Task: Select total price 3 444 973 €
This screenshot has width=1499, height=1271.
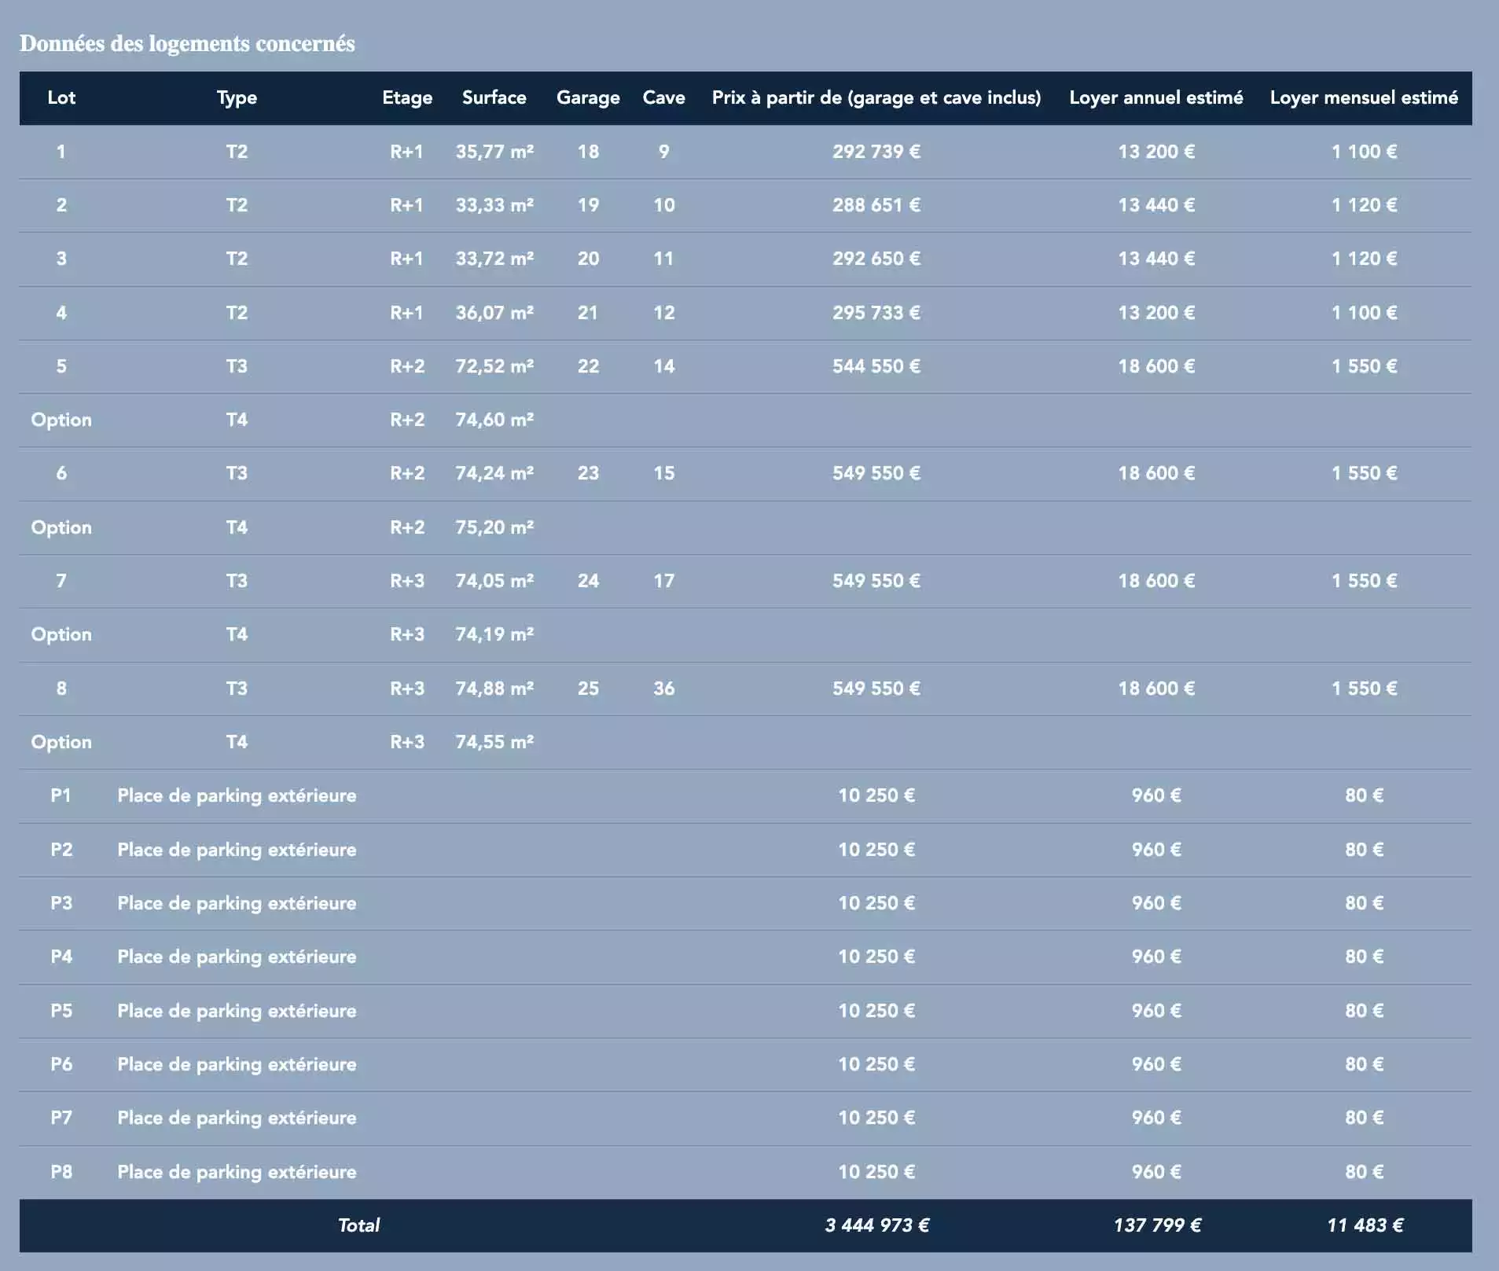Action: click(x=876, y=1225)
